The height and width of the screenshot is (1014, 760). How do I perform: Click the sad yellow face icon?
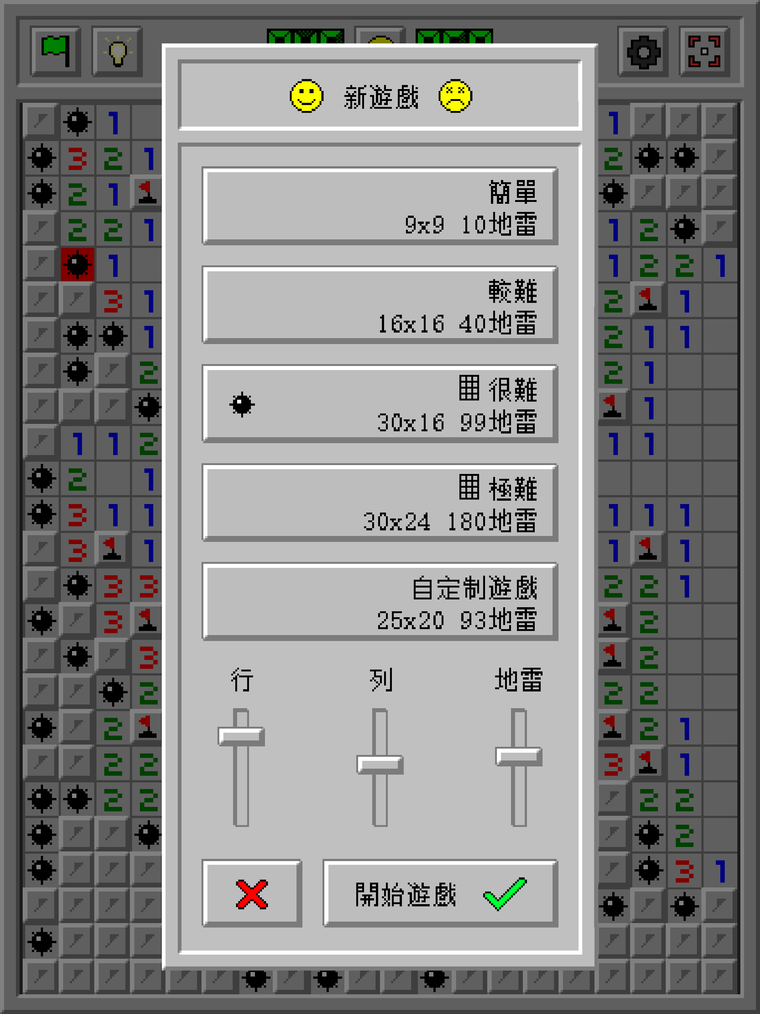[455, 96]
